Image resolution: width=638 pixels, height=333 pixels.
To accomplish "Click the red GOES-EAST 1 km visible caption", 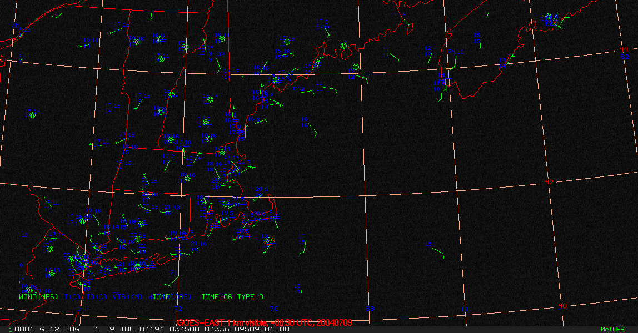I will [x=264, y=323].
